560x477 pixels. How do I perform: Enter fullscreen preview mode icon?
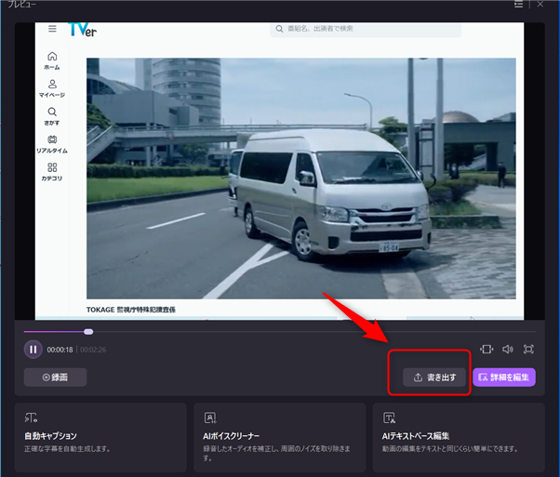point(528,349)
